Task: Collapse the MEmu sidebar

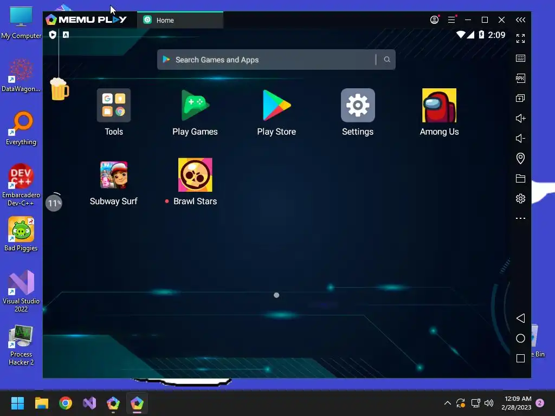Action: pos(520,20)
